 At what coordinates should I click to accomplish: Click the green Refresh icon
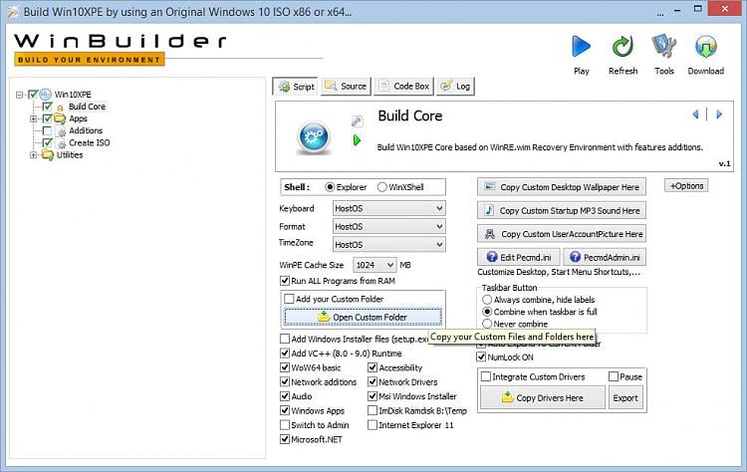(x=622, y=47)
